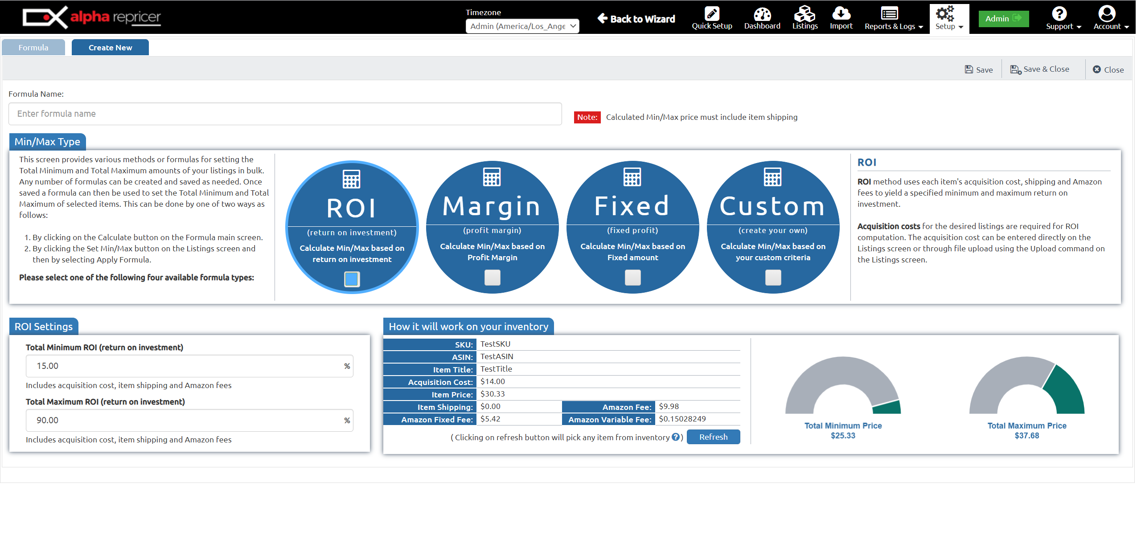Select the Margin formula checkbox

[492, 278]
